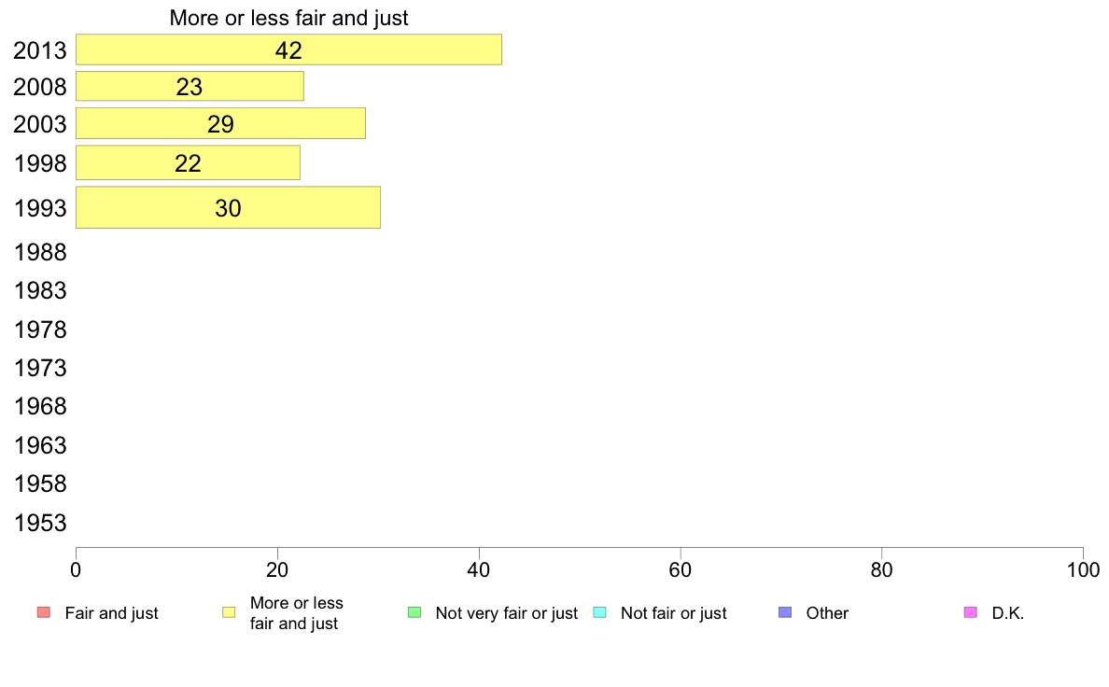The width and height of the screenshot is (1109, 687).
Task: Click the red Fair and just legend swatch
Action: (x=44, y=612)
